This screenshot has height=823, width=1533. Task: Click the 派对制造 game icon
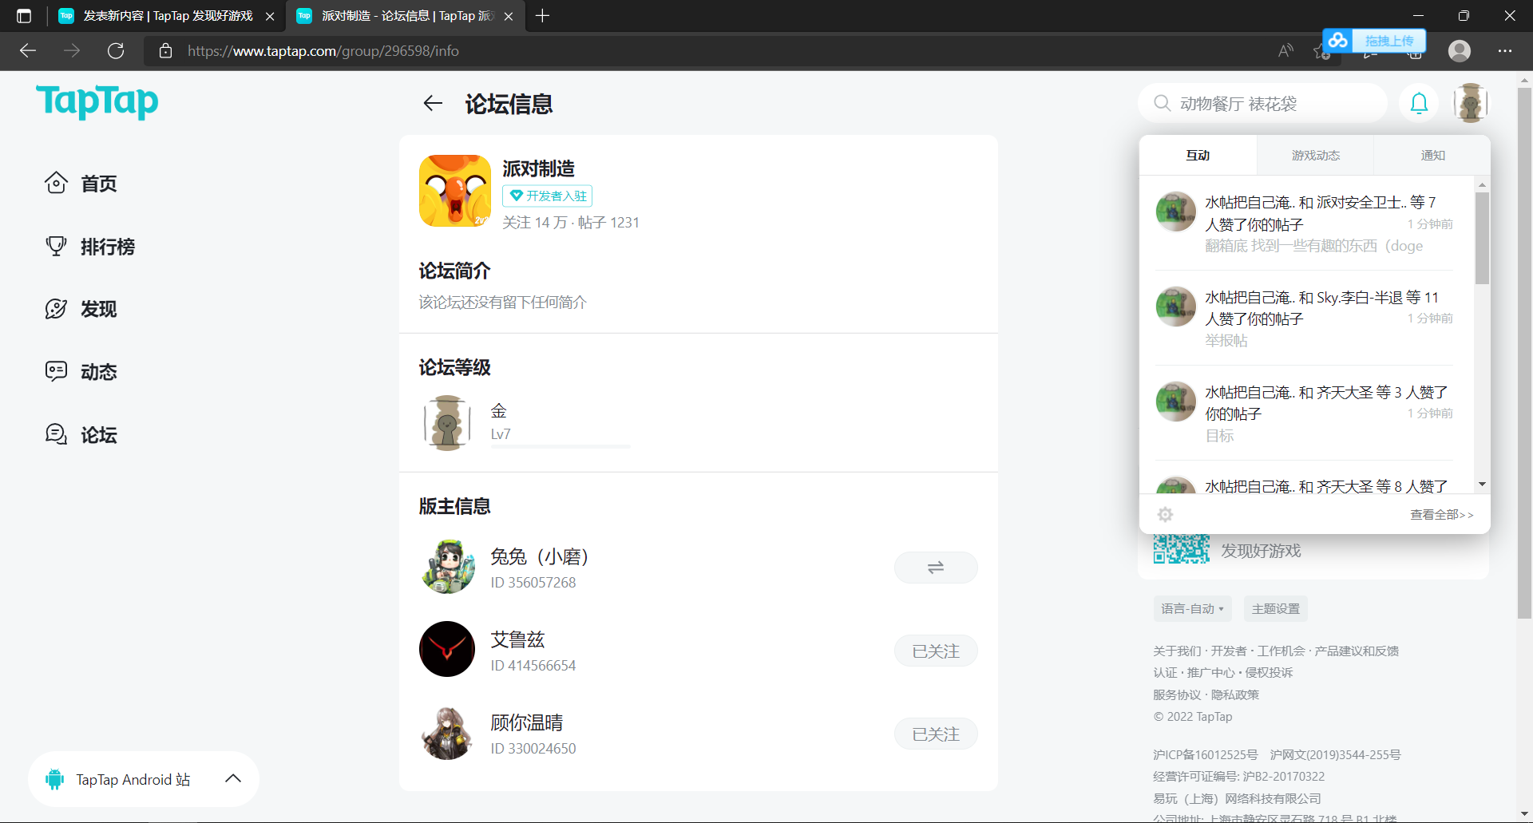coord(455,191)
